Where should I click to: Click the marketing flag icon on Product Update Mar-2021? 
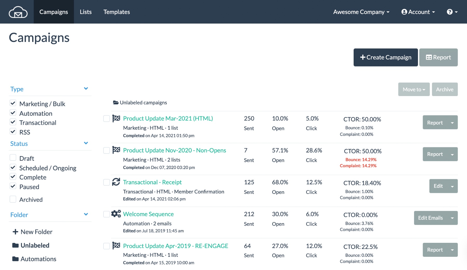click(116, 118)
